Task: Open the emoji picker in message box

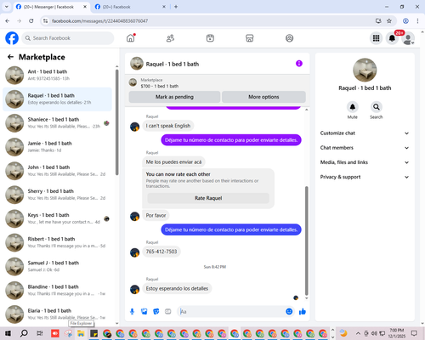Action: 289,312
